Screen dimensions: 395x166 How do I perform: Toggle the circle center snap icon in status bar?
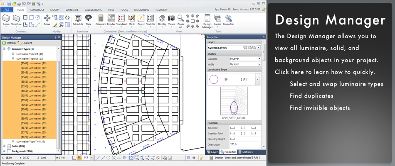109,158
